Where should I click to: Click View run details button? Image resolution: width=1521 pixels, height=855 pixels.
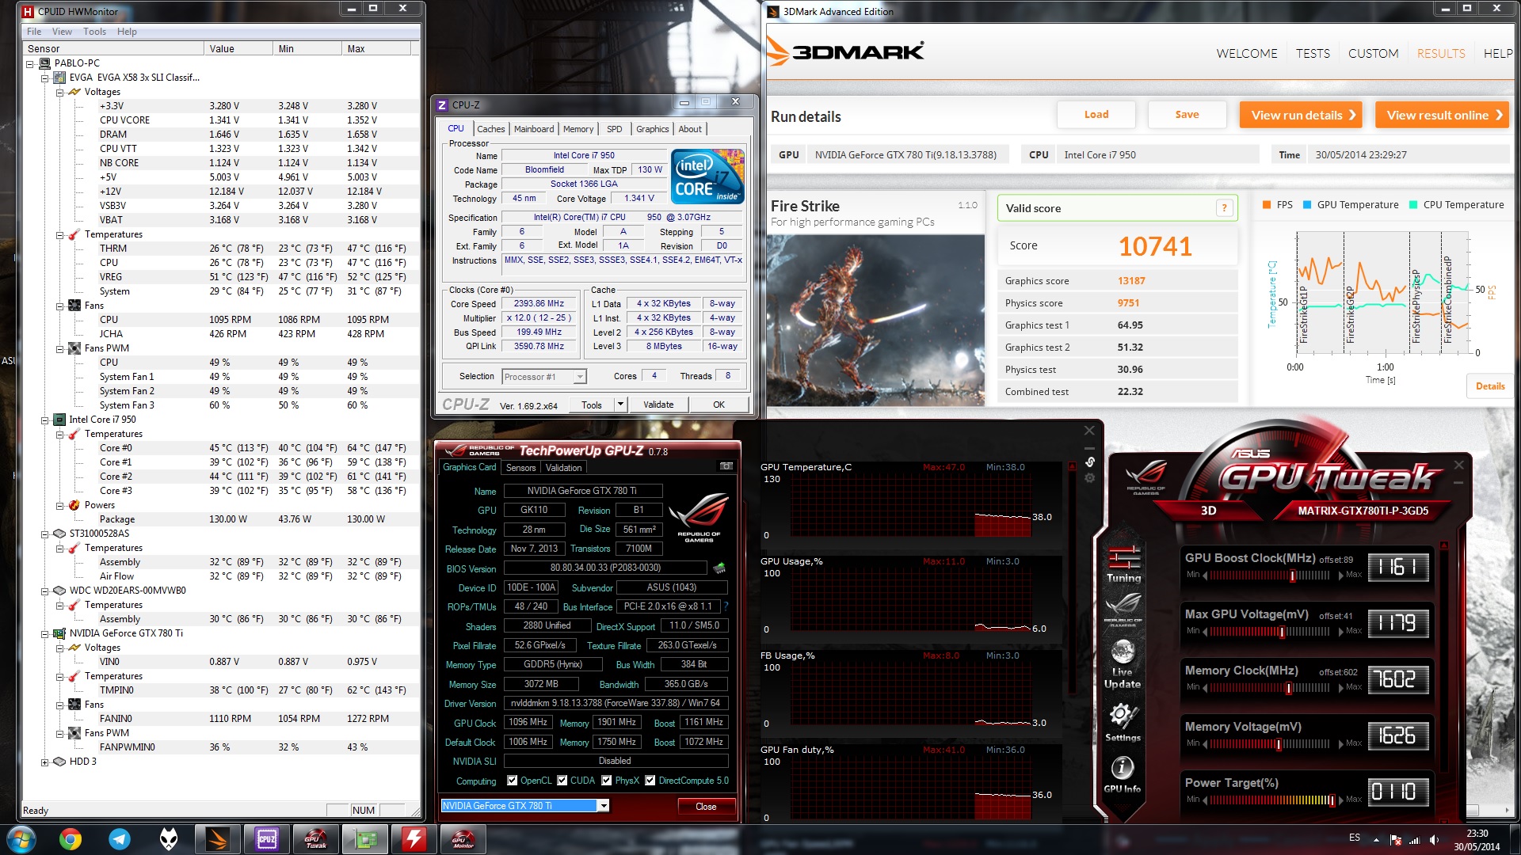(x=1302, y=115)
